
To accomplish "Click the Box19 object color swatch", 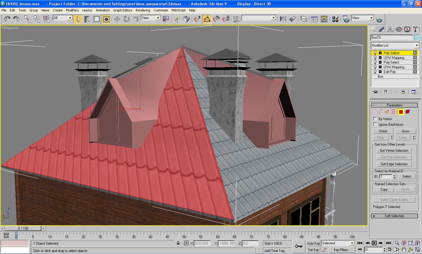I will point(417,37).
